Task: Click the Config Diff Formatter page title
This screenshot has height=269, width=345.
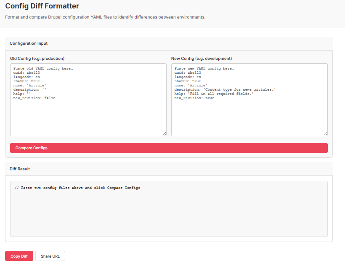Action: pyautogui.click(x=41, y=6)
